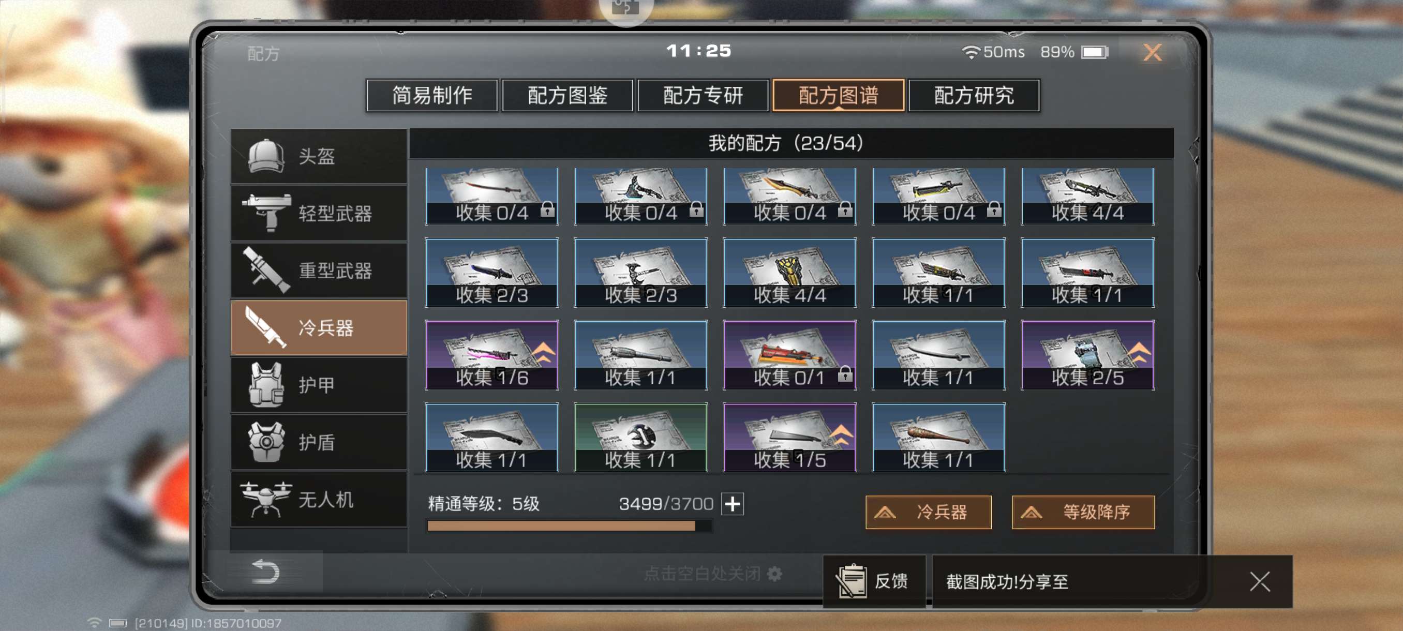Choose the 重型武器 heavy weapons category

(x=319, y=271)
